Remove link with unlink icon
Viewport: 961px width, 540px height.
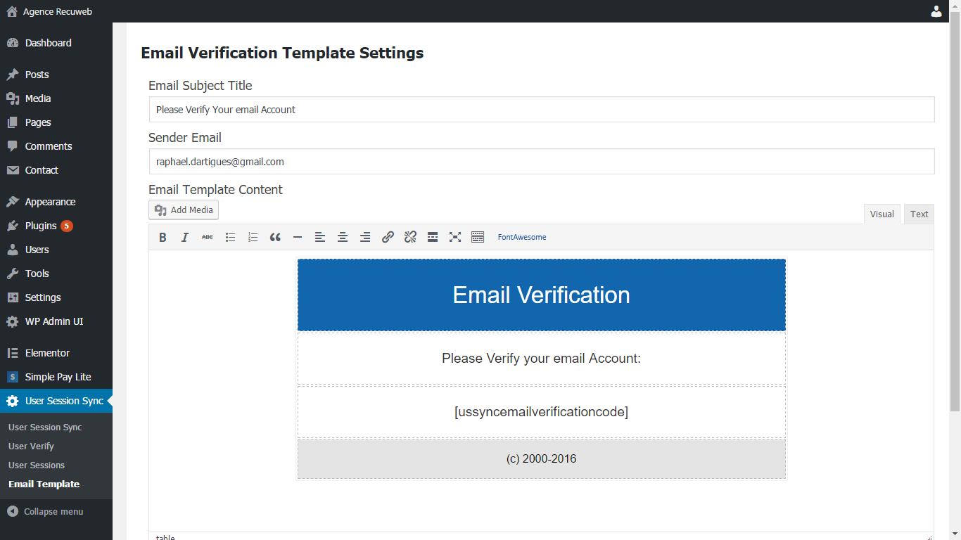tap(410, 238)
